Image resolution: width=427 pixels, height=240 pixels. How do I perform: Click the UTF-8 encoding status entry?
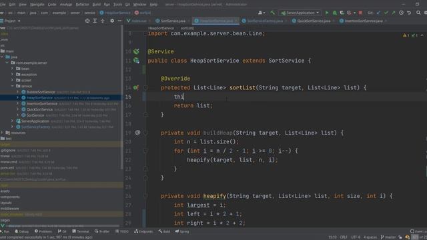coord(356,237)
